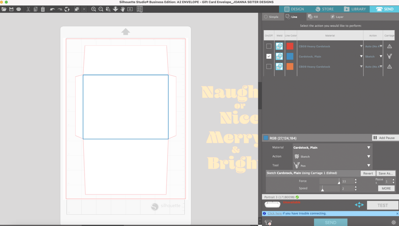Click the red line color swatch

coord(290,46)
